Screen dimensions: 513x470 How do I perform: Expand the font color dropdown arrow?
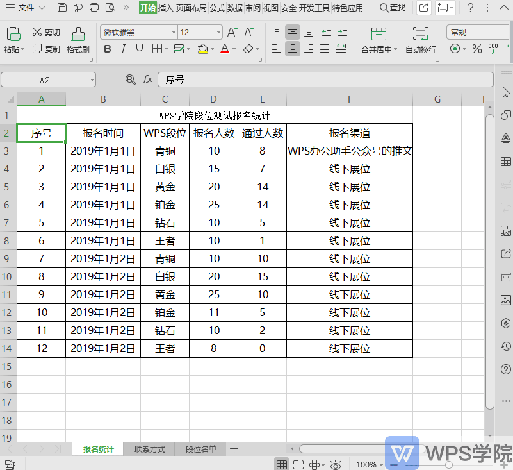234,49
